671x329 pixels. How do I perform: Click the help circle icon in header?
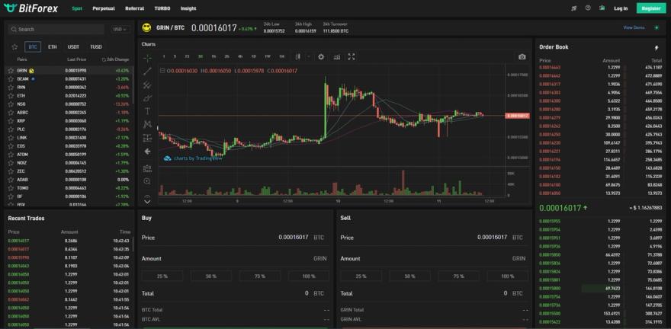[588, 8]
